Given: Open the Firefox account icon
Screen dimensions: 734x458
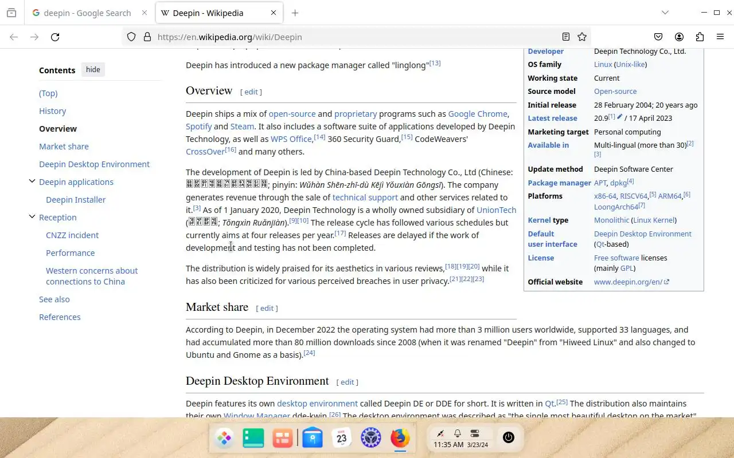Looking at the screenshot, I should (x=679, y=37).
